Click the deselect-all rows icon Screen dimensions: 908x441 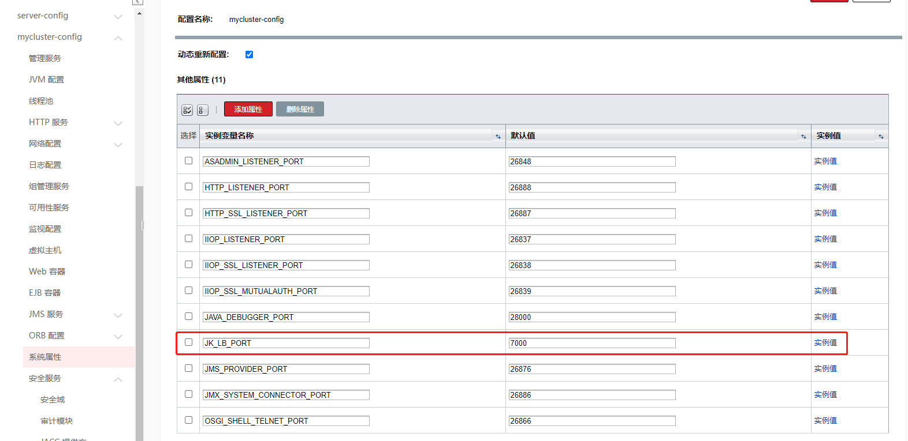tap(202, 110)
